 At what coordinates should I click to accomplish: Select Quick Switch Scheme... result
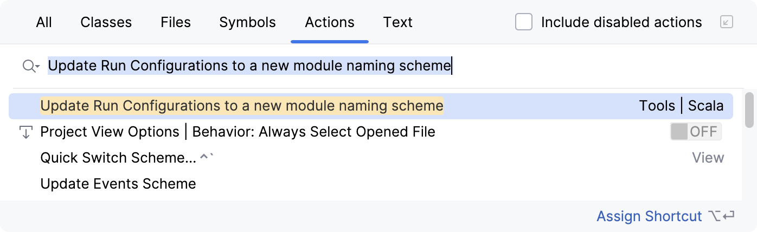coord(119,158)
